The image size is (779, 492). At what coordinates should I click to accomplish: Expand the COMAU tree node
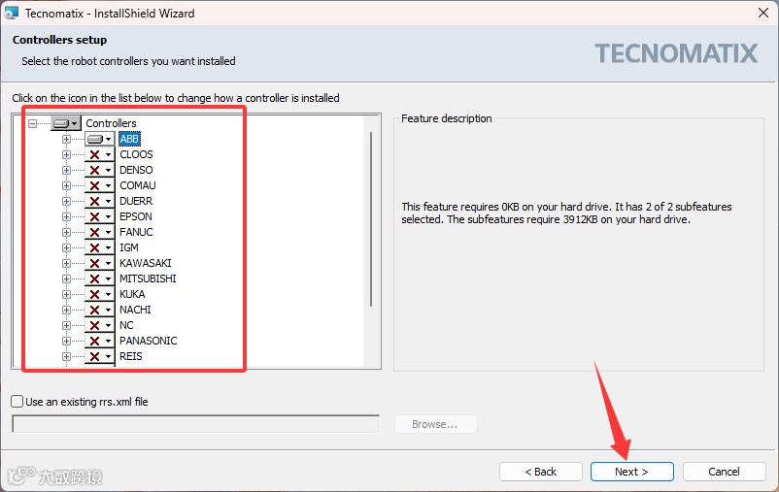tap(66, 185)
